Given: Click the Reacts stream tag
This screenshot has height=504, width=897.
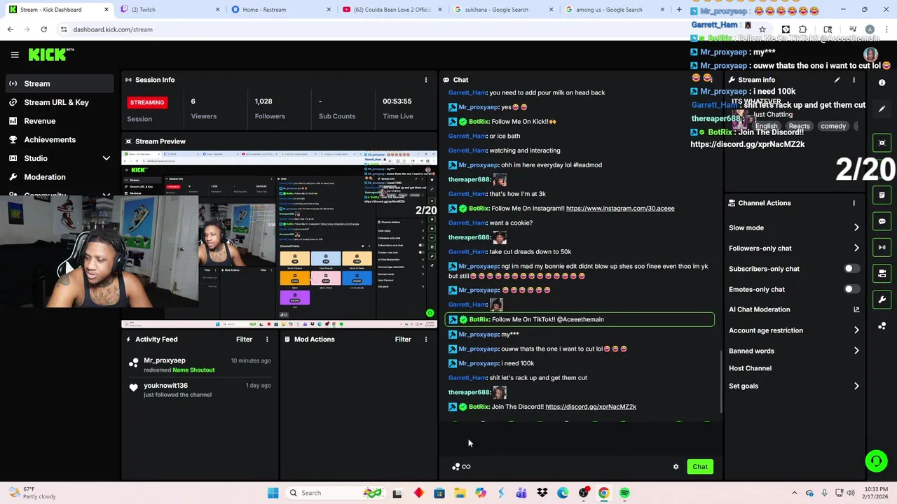Looking at the screenshot, I should coord(799,126).
